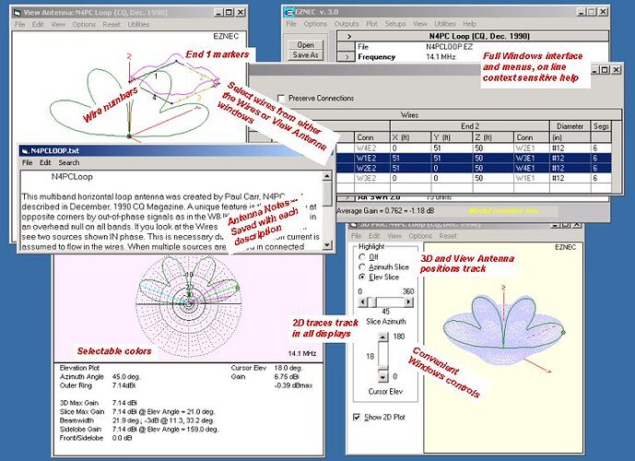This screenshot has width=635, height=461.
Task: Select Azimuth Slice radio button
Action: point(361,267)
